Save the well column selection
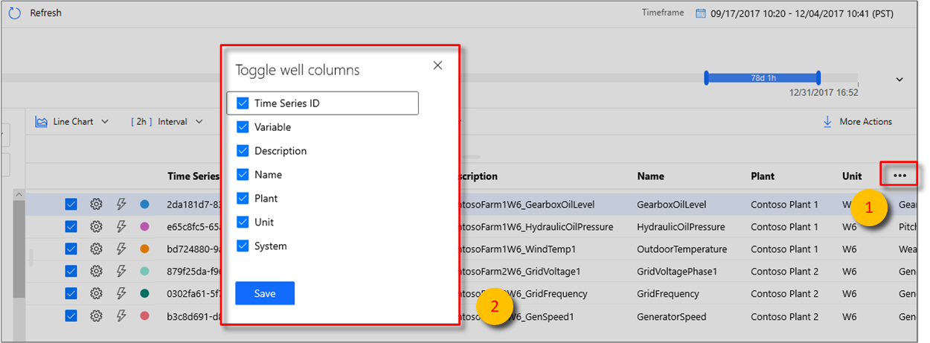The height and width of the screenshot is (343, 930). click(x=265, y=293)
